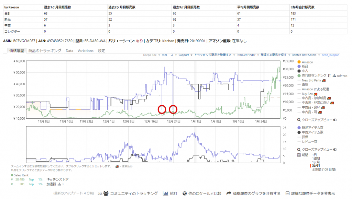Open the Related Best Sellers link
This screenshot has width=352, height=199.
click(304, 55)
